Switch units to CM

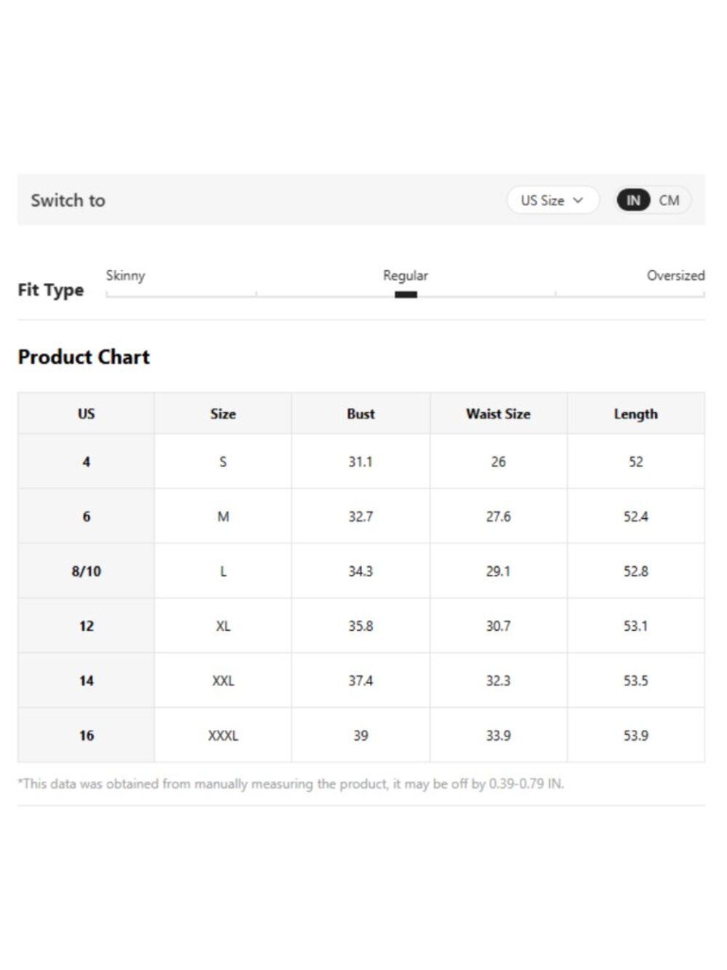coord(669,200)
